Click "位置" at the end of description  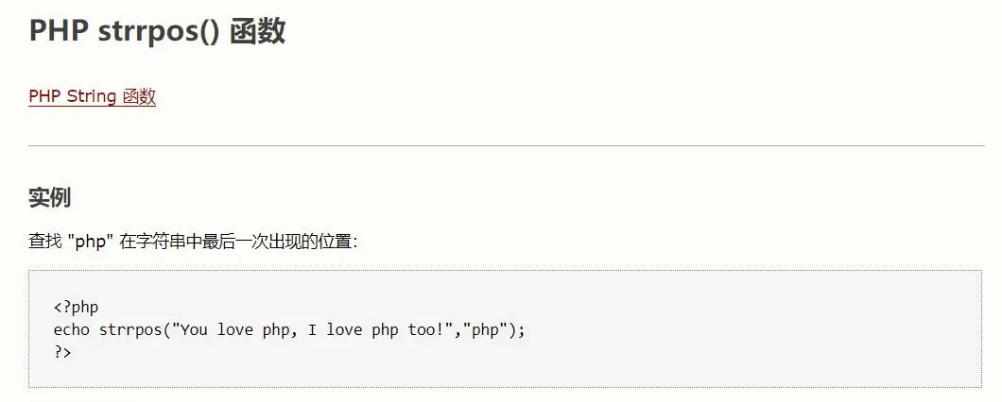(x=337, y=243)
